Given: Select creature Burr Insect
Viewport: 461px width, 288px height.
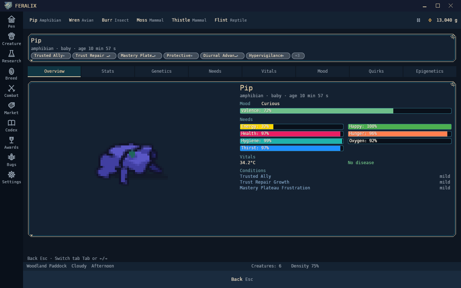Looking at the screenshot, I should (x=115, y=20).
